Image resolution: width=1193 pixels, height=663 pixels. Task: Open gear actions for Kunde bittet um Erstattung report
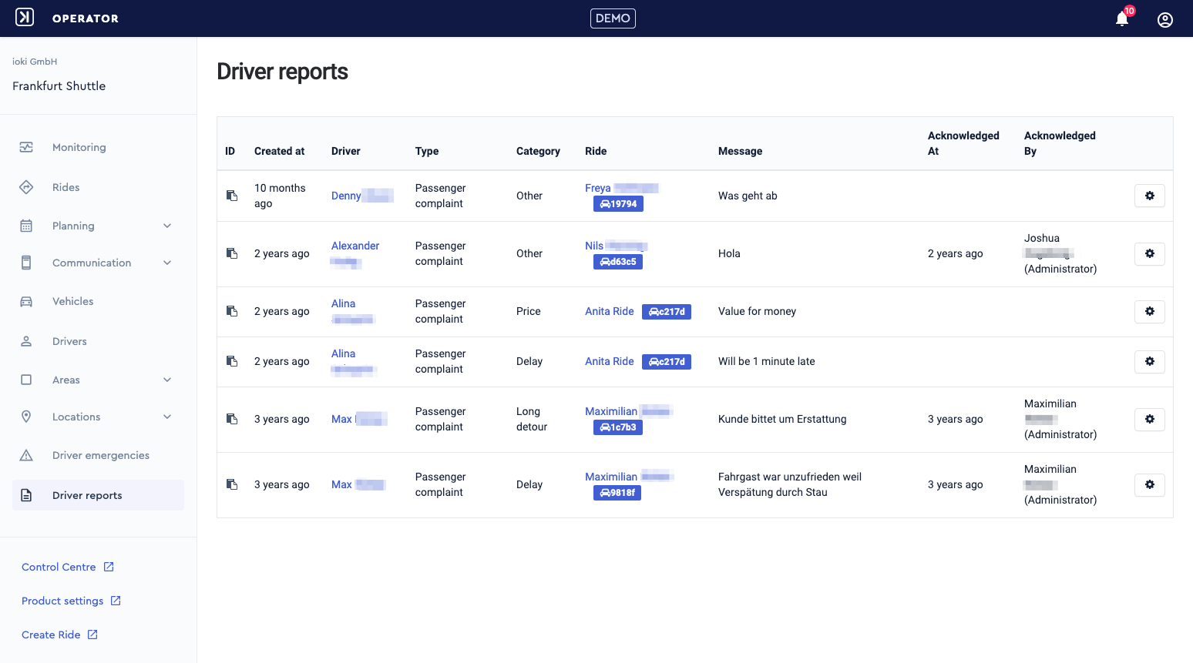(1149, 419)
